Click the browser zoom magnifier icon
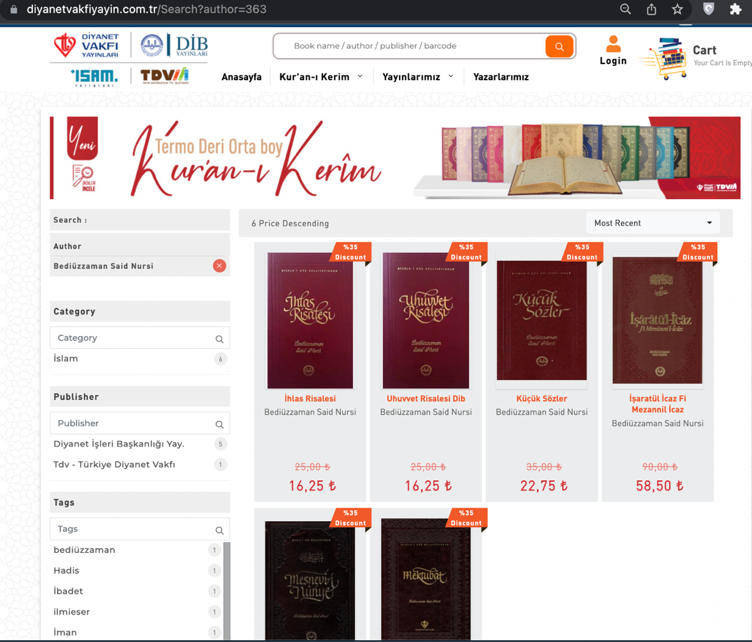 tap(625, 9)
